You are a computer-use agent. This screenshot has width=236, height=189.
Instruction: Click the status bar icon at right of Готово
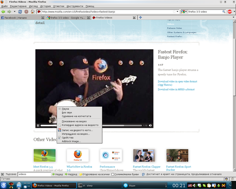coord(227,179)
